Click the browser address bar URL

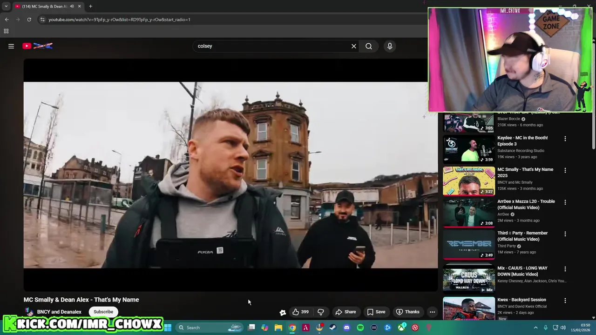coord(119,20)
